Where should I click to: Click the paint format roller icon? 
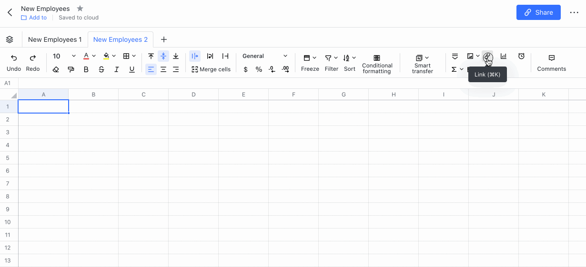[71, 69]
